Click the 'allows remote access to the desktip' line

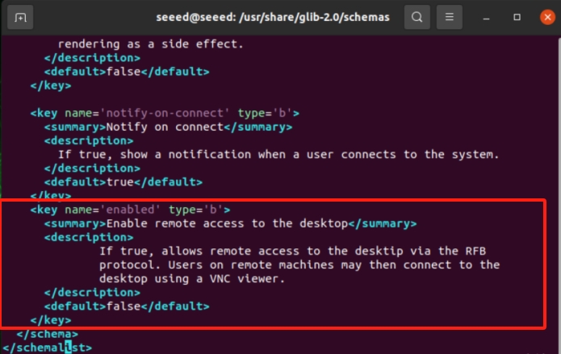pos(292,252)
